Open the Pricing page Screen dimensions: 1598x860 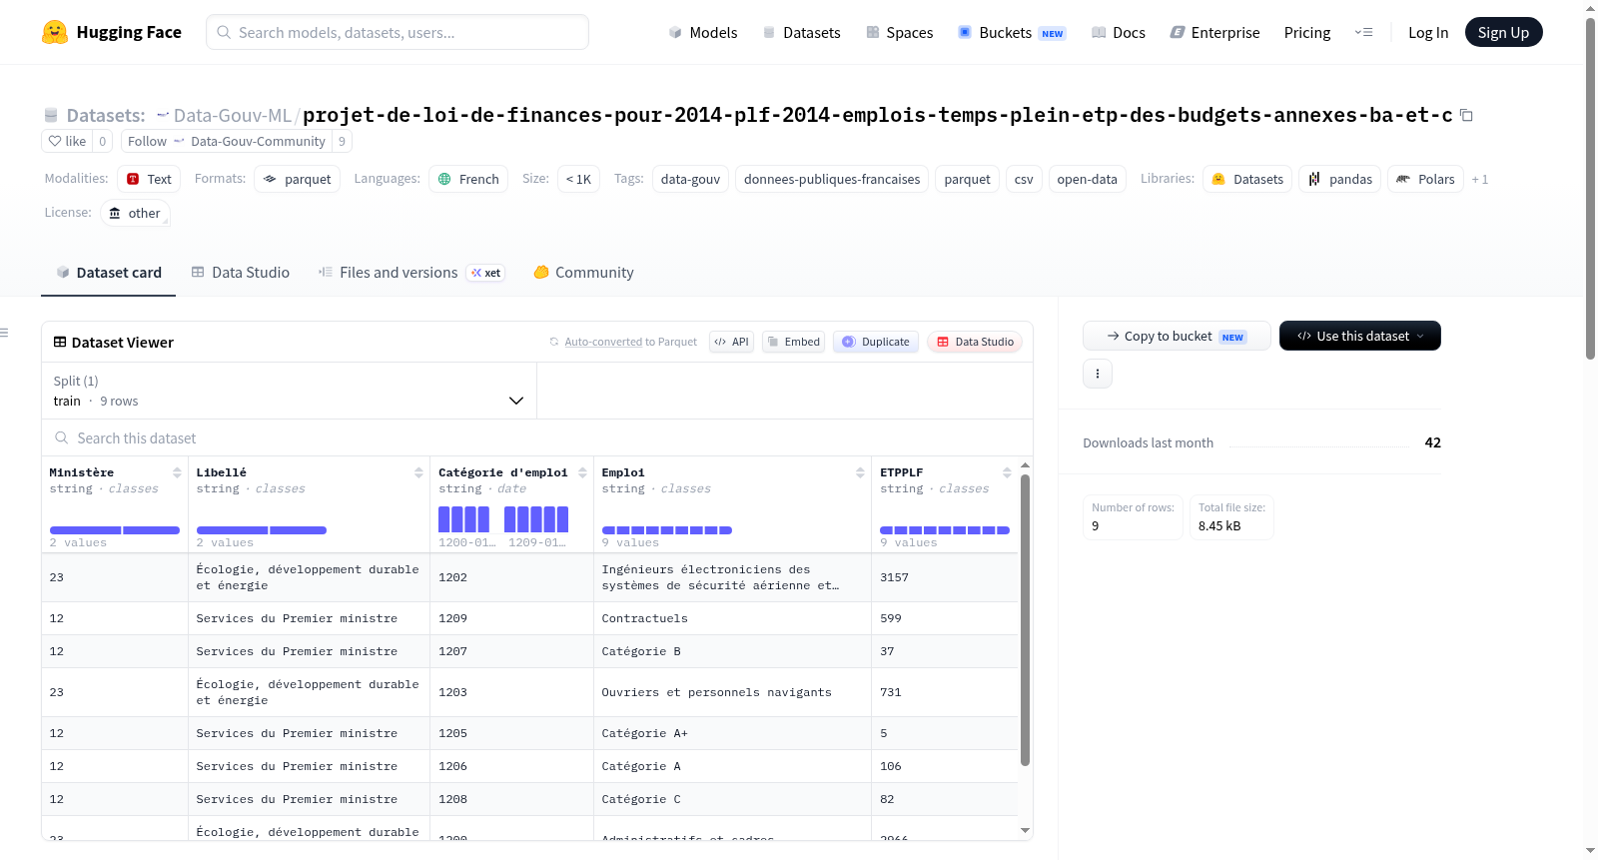(1307, 32)
